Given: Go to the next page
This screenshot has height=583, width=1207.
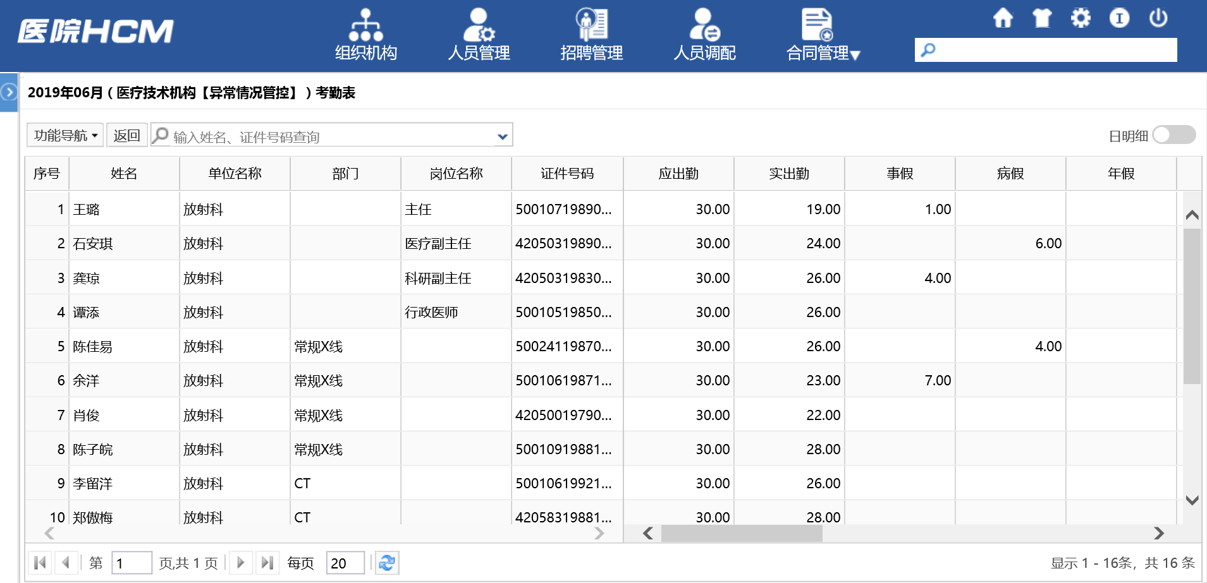Looking at the screenshot, I should [x=240, y=563].
